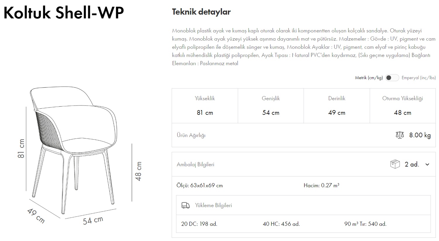Click the box icon next to Ambalaj Bilgileri
Viewport: 439px width, 241px height.
click(x=395, y=164)
